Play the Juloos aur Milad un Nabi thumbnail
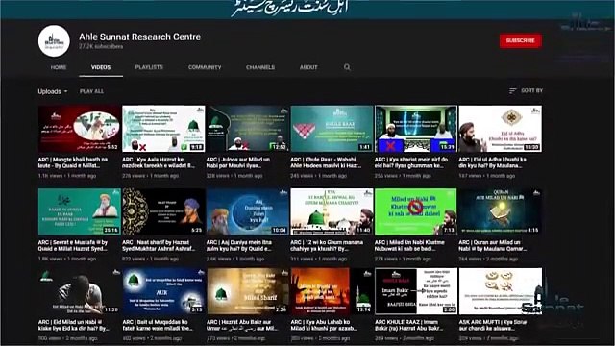Screen dimensions: 615x346 click(x=248, y=129)
